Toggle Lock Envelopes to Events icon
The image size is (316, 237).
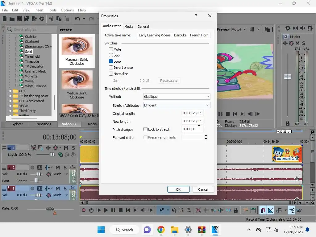coord(292,210)
